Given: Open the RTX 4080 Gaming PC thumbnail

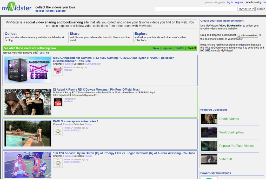Looking at the screenshot, I should (28, 70).
